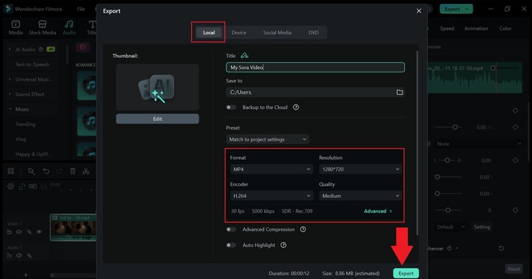Click the timeline settings gear icon
Screen dimensions: 532x279
(11, 187)
